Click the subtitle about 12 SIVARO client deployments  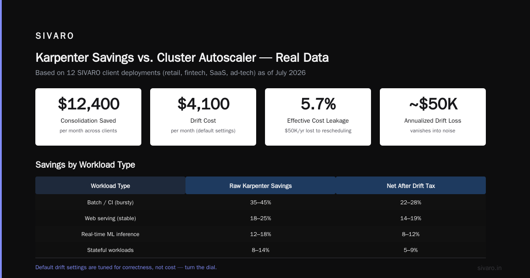pos(170,73)
